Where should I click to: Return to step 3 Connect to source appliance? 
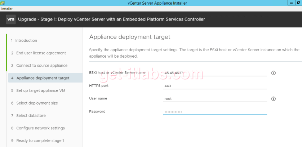[41, 66]
